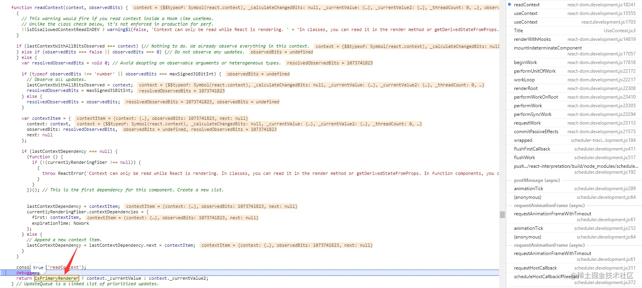This screenshot has height=288, width=642.
Task: Open source link react-dom.development.js:18241
Action: click(601, 5)
